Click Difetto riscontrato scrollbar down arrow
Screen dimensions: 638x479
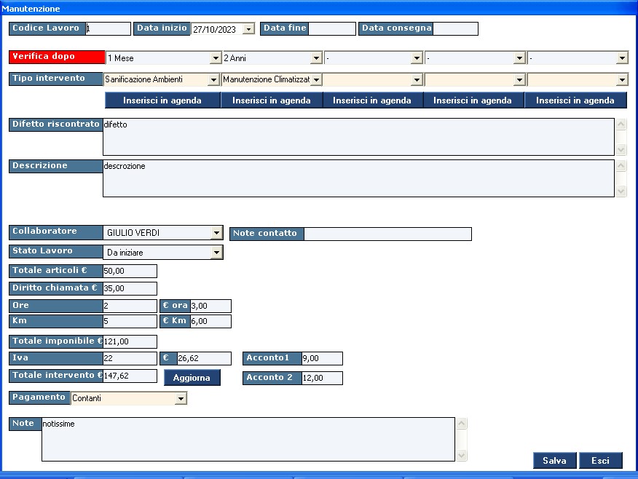pos(621,150)
